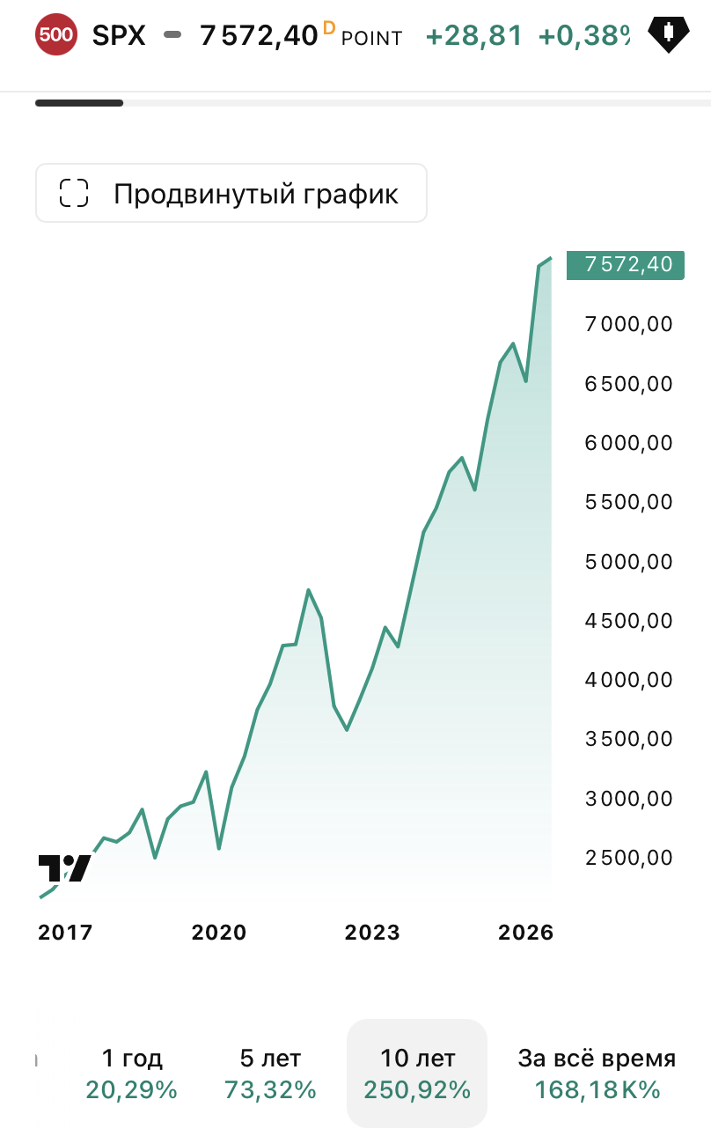711x1129 pixels.
Task: Select the За всё время range
Action: [597, 1074]
